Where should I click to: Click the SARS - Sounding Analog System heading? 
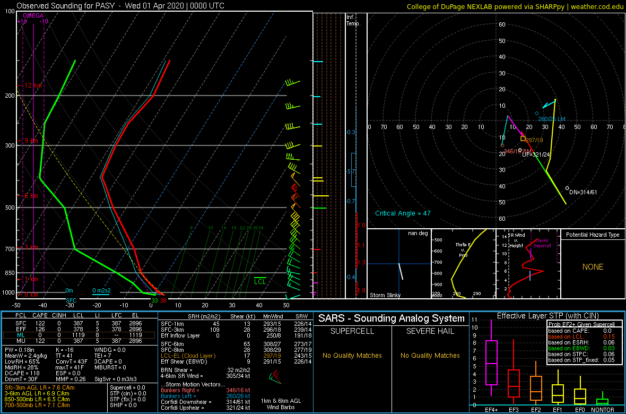(x=392, y=318)
